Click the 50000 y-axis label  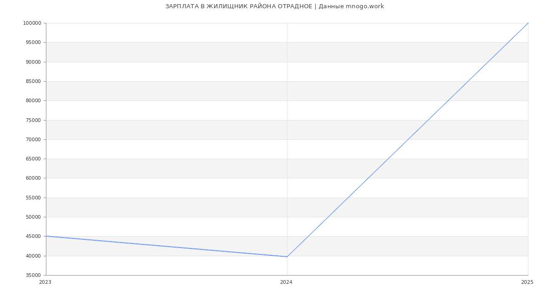click(33, 217)
